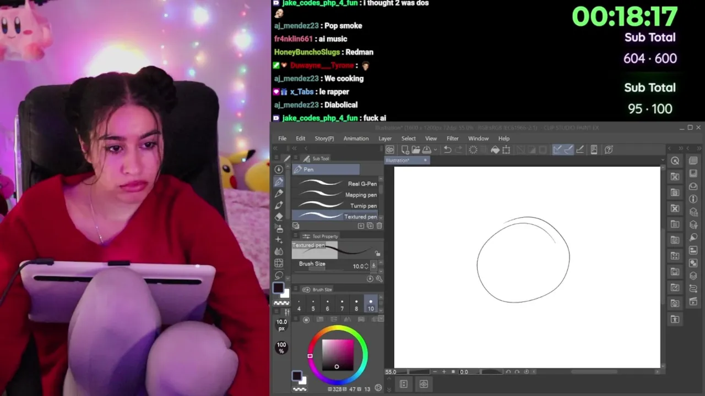Select the main drawing color swatch in toolbox
This screenshot has width=705, height=396.
click(x=278, y=288)
